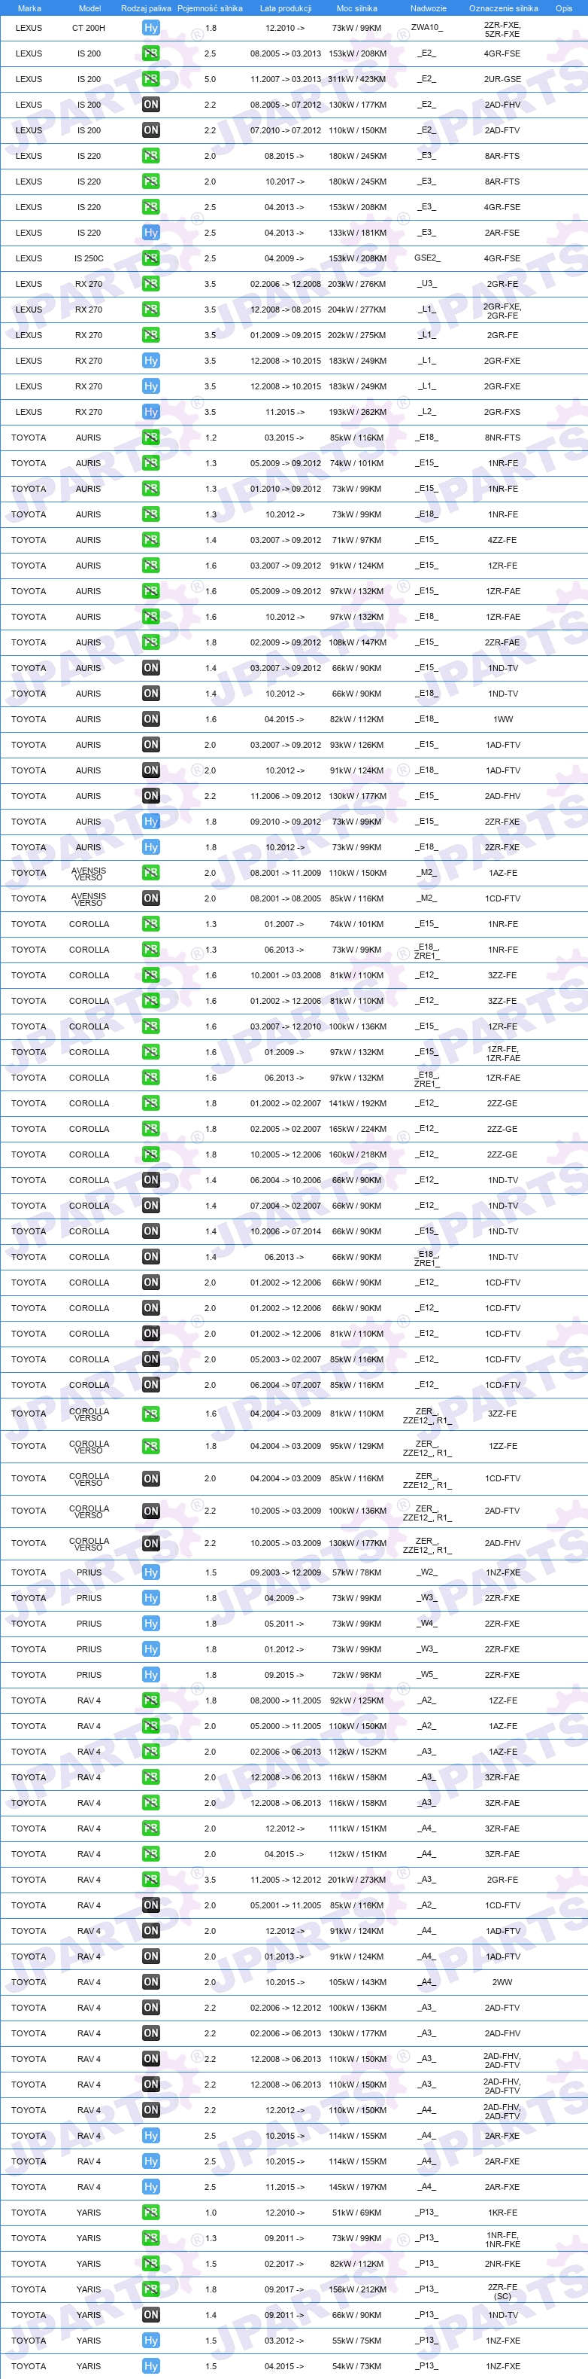
Task: Click the 8NR-FTS engine code cell
Action: click(502, 438)
